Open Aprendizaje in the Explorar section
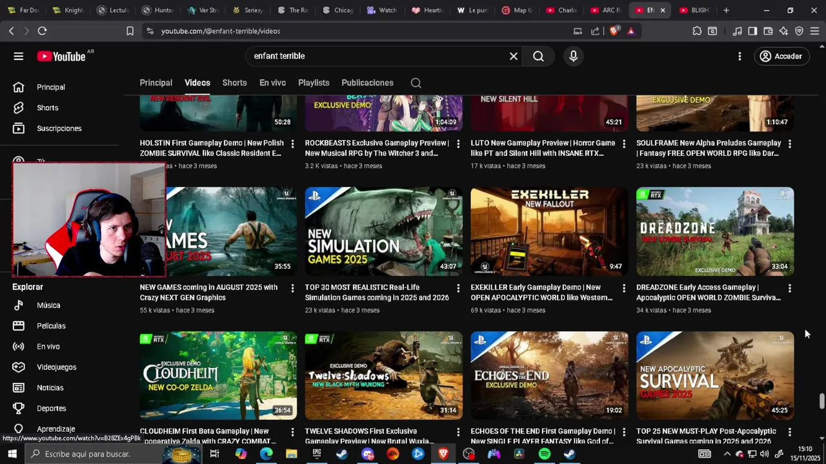This screenshot has width=826, height=464. pyautogui.click(x=55, y=429)
